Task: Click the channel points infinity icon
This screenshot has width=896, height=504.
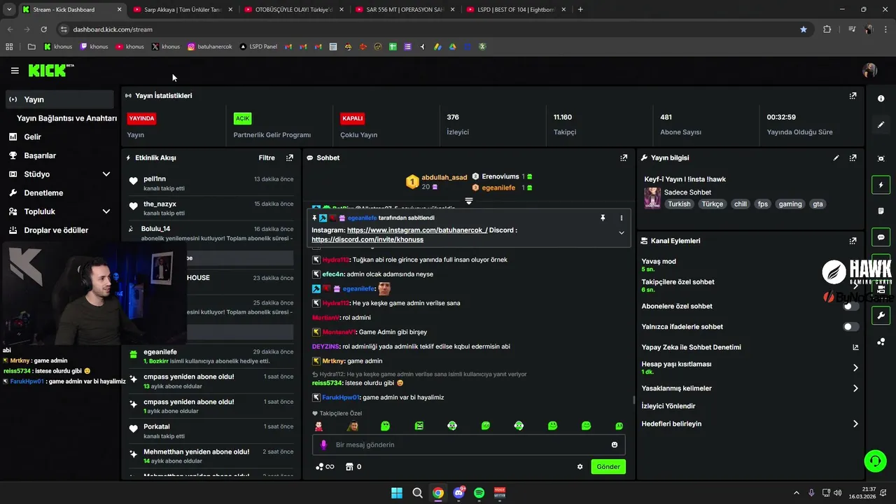Action: (325, 467)
